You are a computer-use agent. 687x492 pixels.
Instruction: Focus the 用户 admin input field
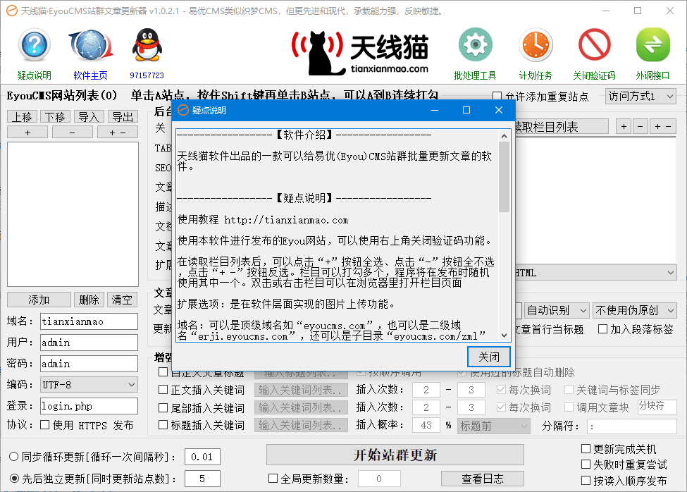tap(89, 343)
